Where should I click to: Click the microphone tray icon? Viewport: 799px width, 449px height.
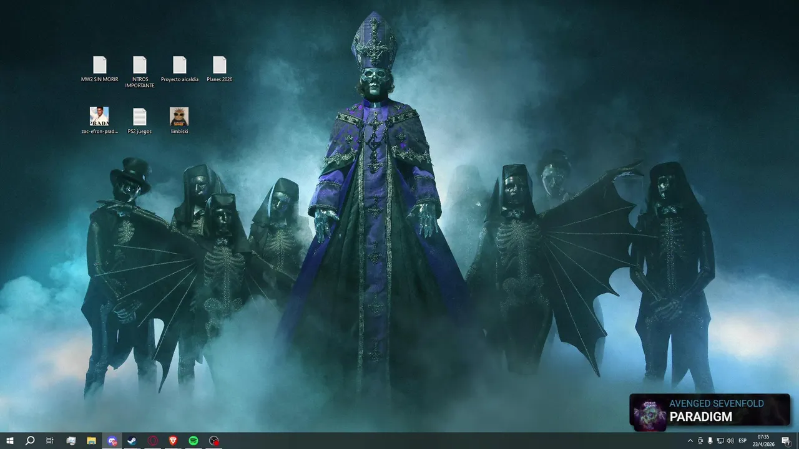coord(710,441)
